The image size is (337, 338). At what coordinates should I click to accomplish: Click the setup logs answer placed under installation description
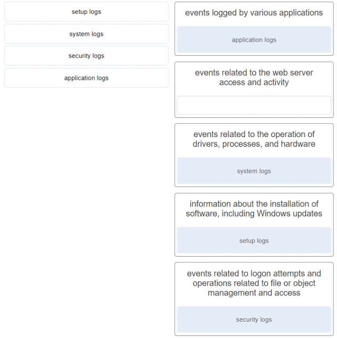254,241
